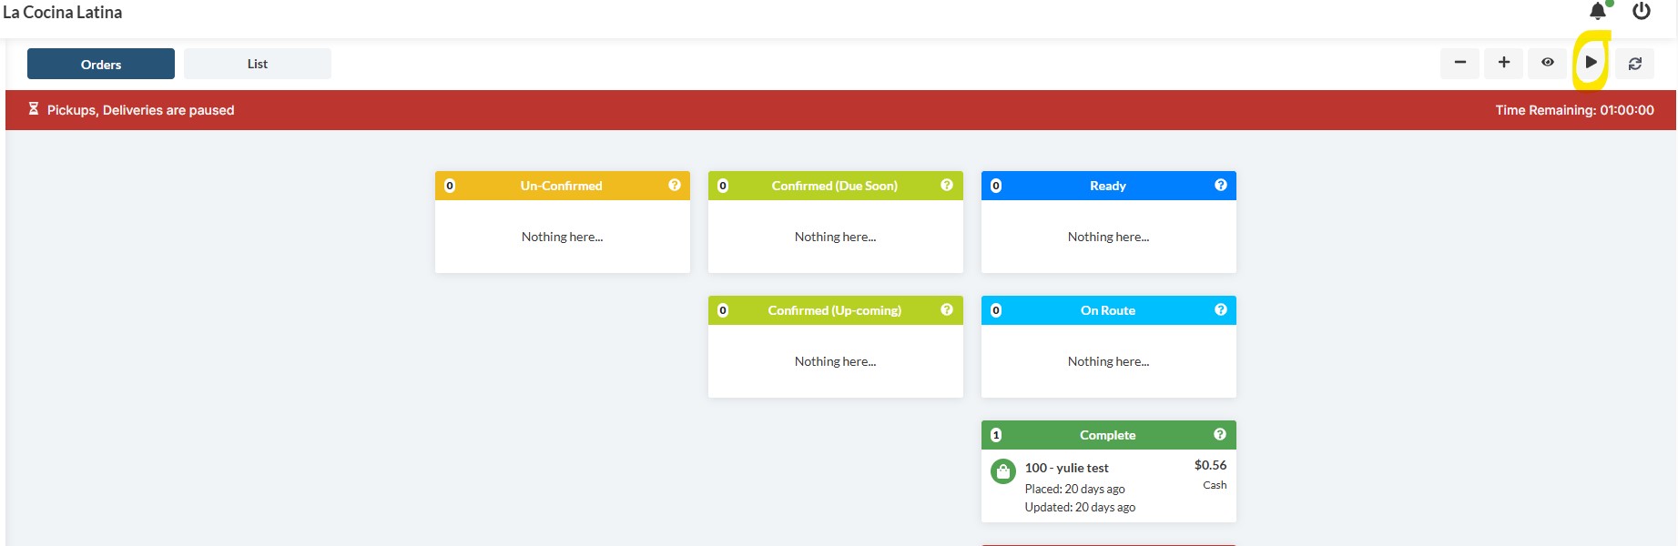1678x546 pixels.
Task: Click the green bag icon on order 100
Action: pyautogui.click(x=1002, y=472)
